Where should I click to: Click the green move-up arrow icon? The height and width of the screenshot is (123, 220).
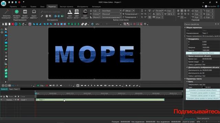pyautogui.click(x=69, y=24)
